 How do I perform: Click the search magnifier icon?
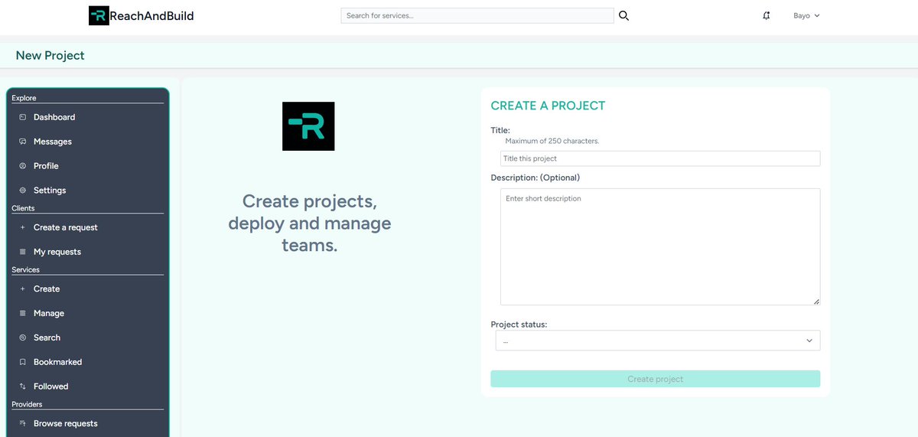[623, 15]
